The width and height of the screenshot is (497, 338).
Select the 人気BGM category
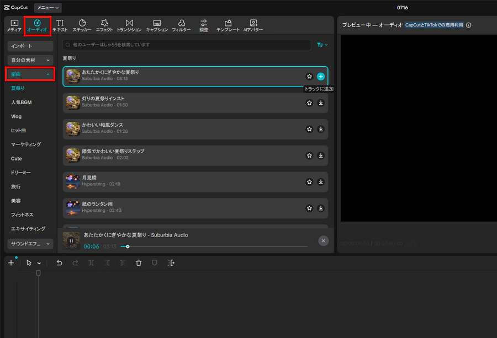(21, 102)
